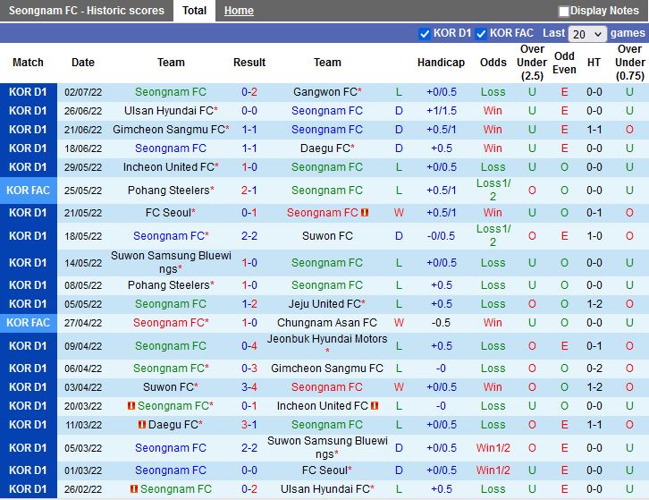Open the last games count dropdown
Image resolution: width=649 pixels, height=500 pixels.
click(x=586, y=34)
